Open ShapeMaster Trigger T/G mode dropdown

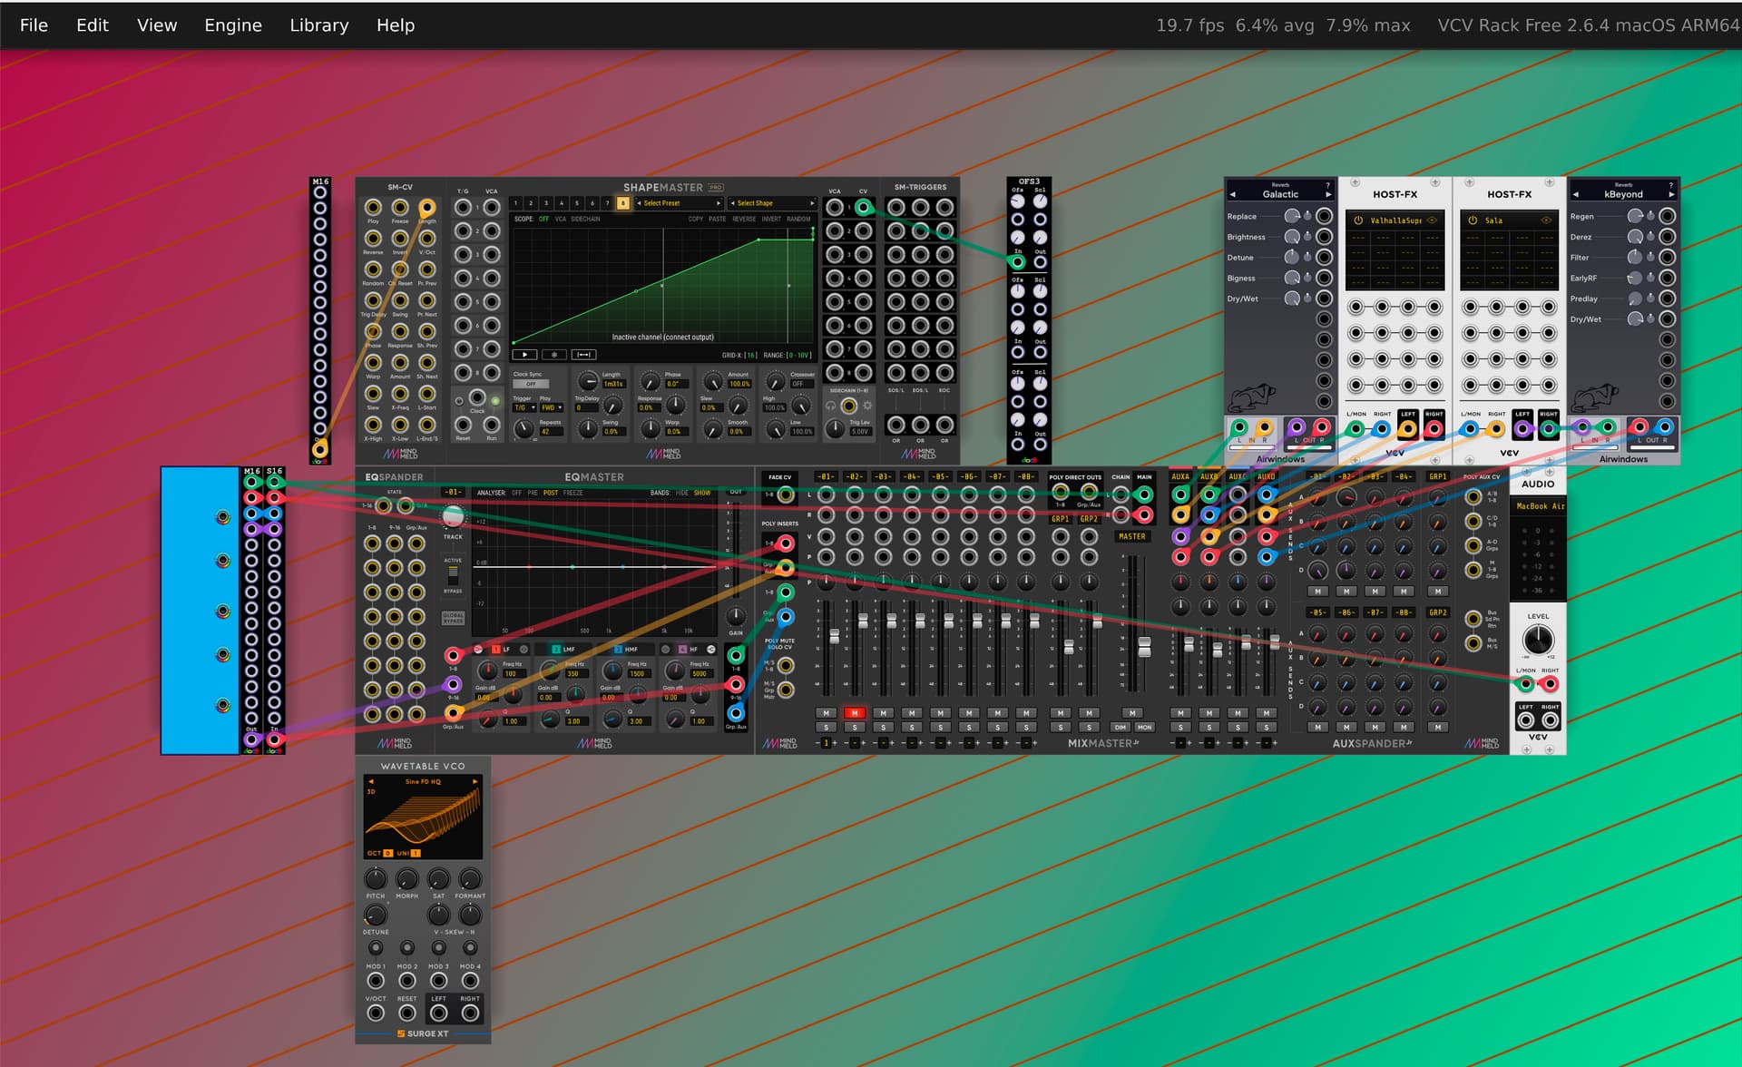click(x=524, y=408)
